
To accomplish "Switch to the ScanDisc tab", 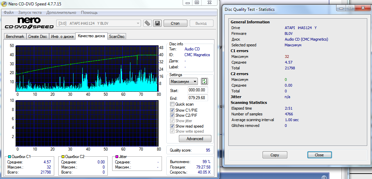I will click(117, 37).
